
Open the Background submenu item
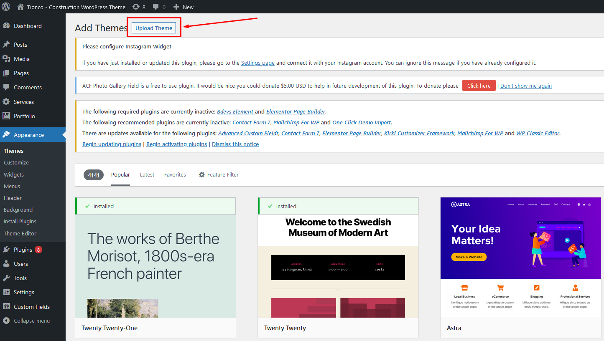pyautogui.click(x=18, y=210)
